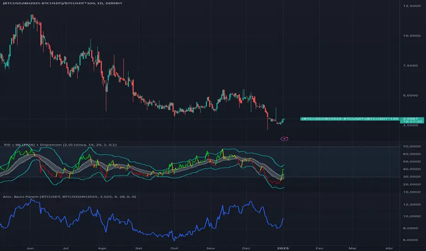Click the lightning bolt event marker icon
Viewport: 426px width, 251px height.
click(x=285, y=138)
